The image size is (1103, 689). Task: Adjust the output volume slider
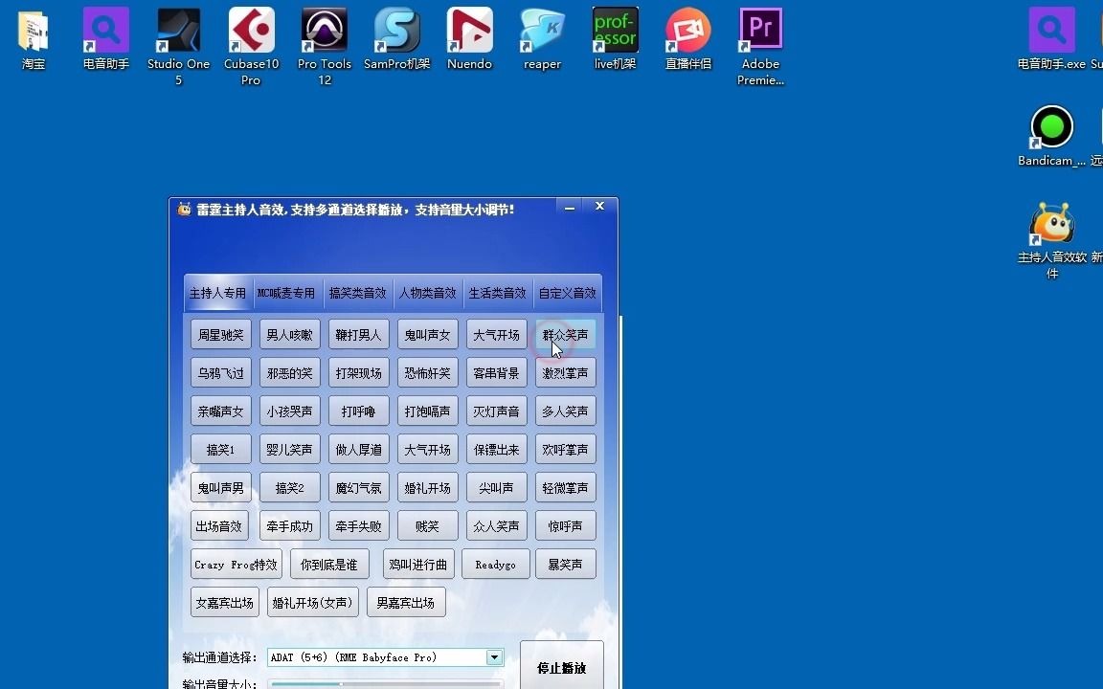340,685
